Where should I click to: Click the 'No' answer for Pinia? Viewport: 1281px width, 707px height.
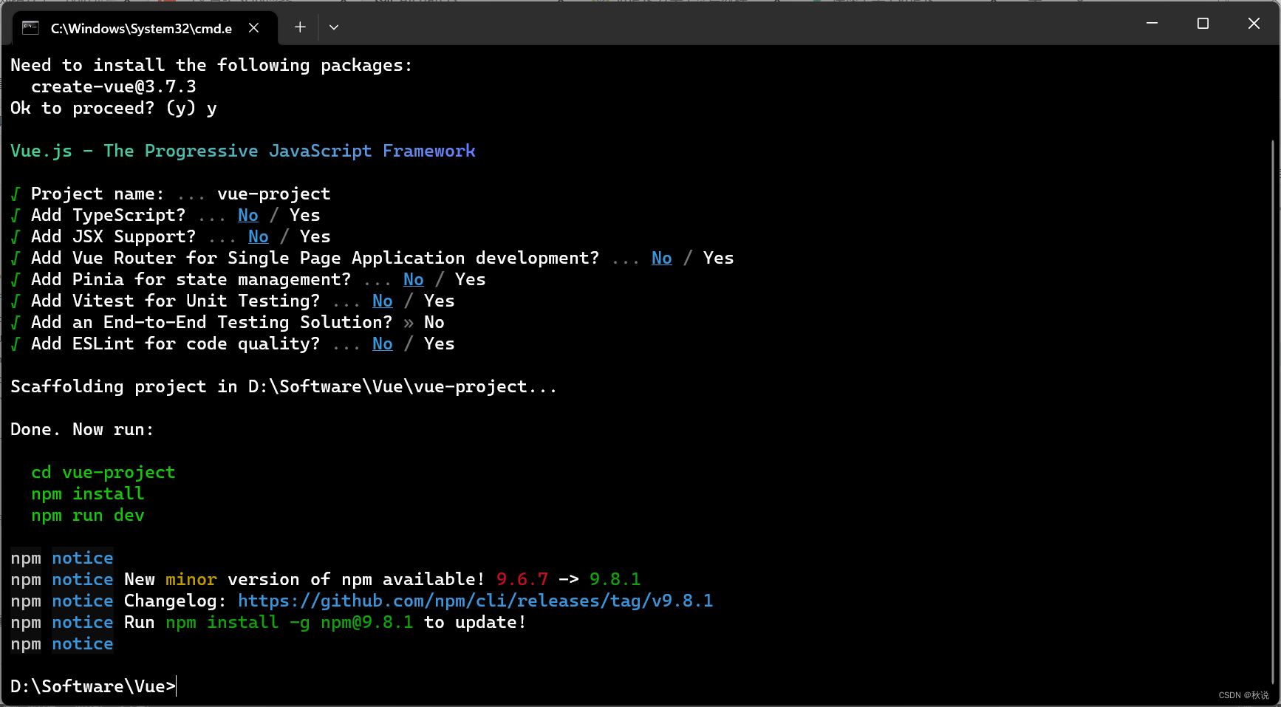click(414, 279)
